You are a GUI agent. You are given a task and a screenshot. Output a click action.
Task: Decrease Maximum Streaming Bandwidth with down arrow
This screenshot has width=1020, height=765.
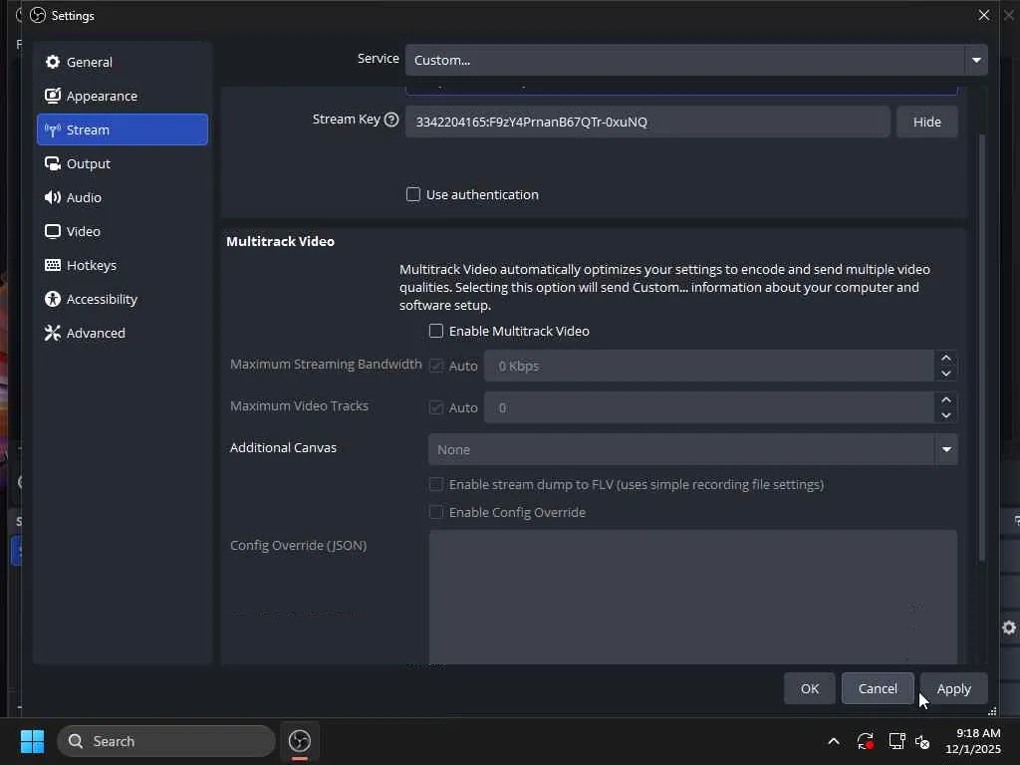pyautogui.click(x=946, y=374)
